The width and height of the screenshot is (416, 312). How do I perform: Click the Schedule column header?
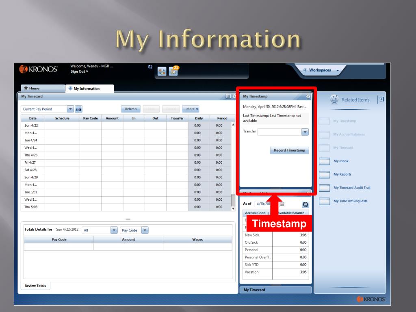click(62, 118)
